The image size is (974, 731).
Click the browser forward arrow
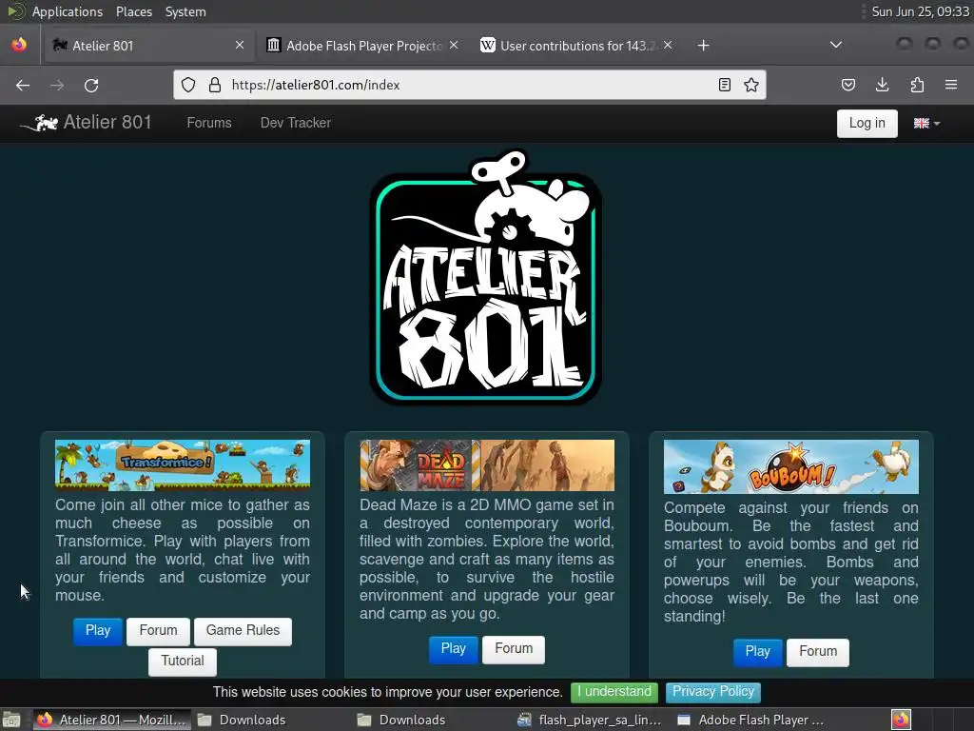57,85
